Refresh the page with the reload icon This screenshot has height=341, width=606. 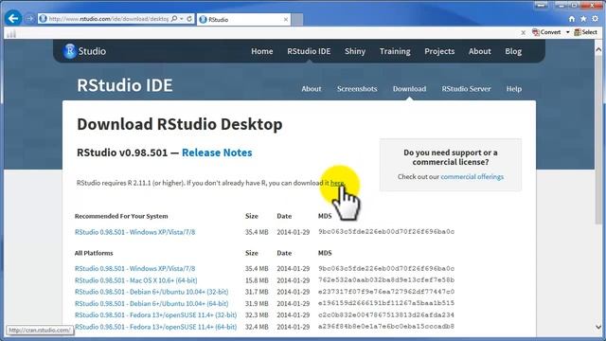pyautogui.click(x=189, y=19)
